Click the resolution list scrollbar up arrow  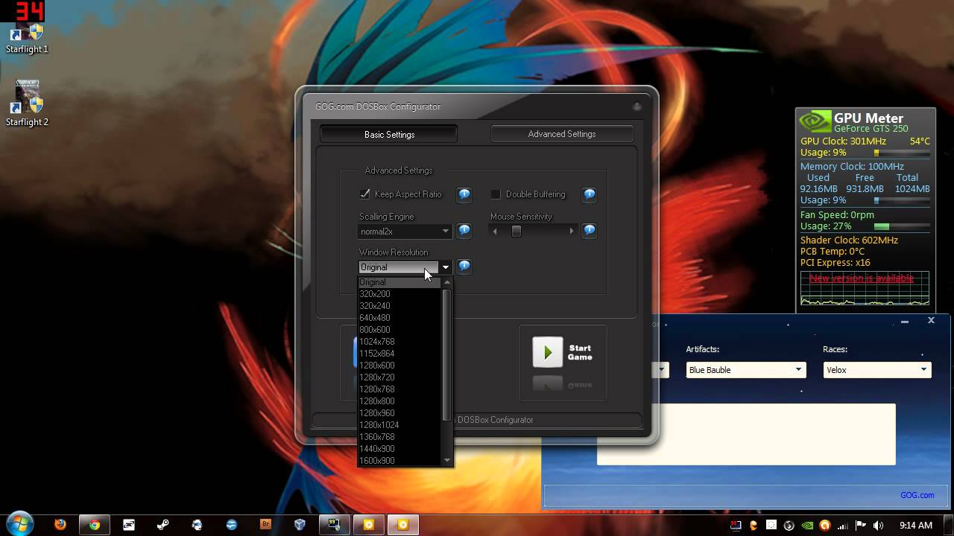tap(447, 283)
